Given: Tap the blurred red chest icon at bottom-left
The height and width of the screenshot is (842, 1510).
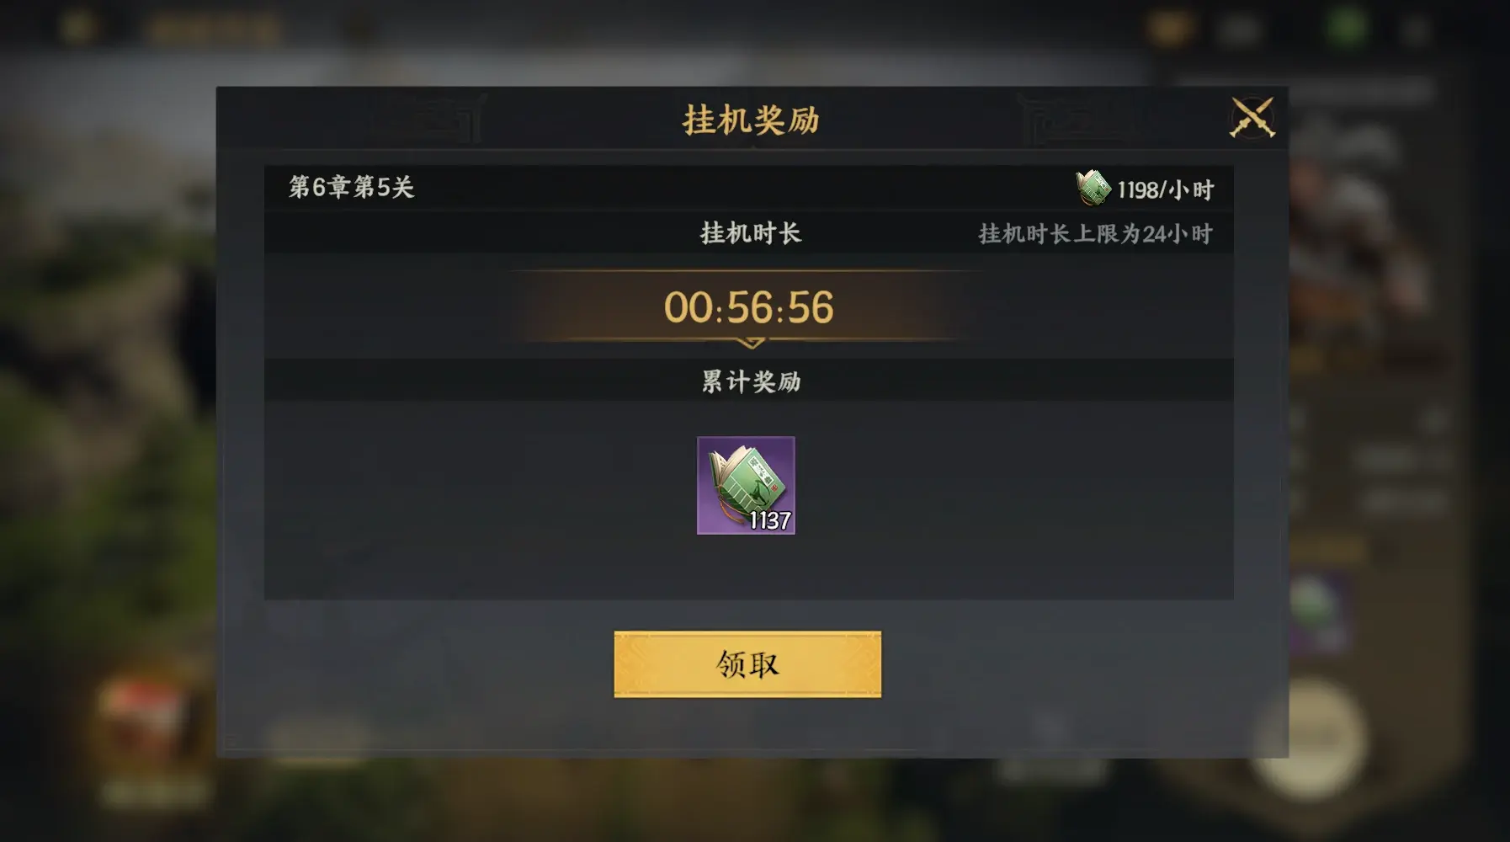Looking at the screenshot, I should click(x=143, y=722).
